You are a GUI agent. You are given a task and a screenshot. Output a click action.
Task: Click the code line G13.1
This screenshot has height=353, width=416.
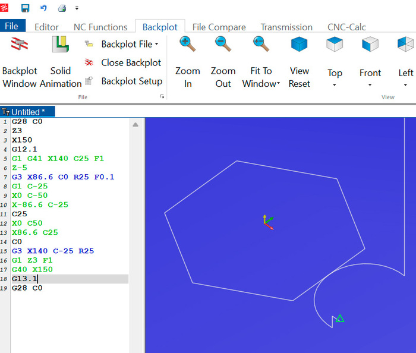click(x=25, y=279)
